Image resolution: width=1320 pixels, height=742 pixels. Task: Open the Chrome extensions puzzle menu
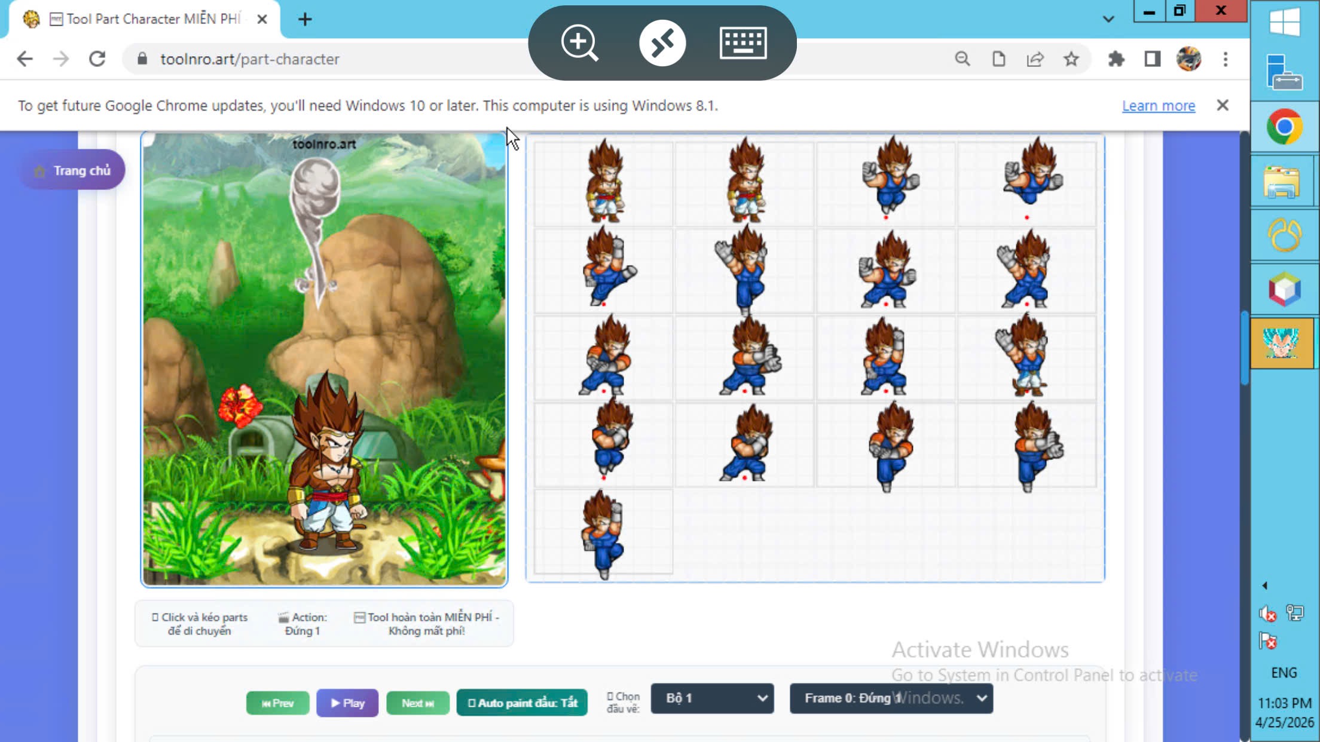(1116, 59)
